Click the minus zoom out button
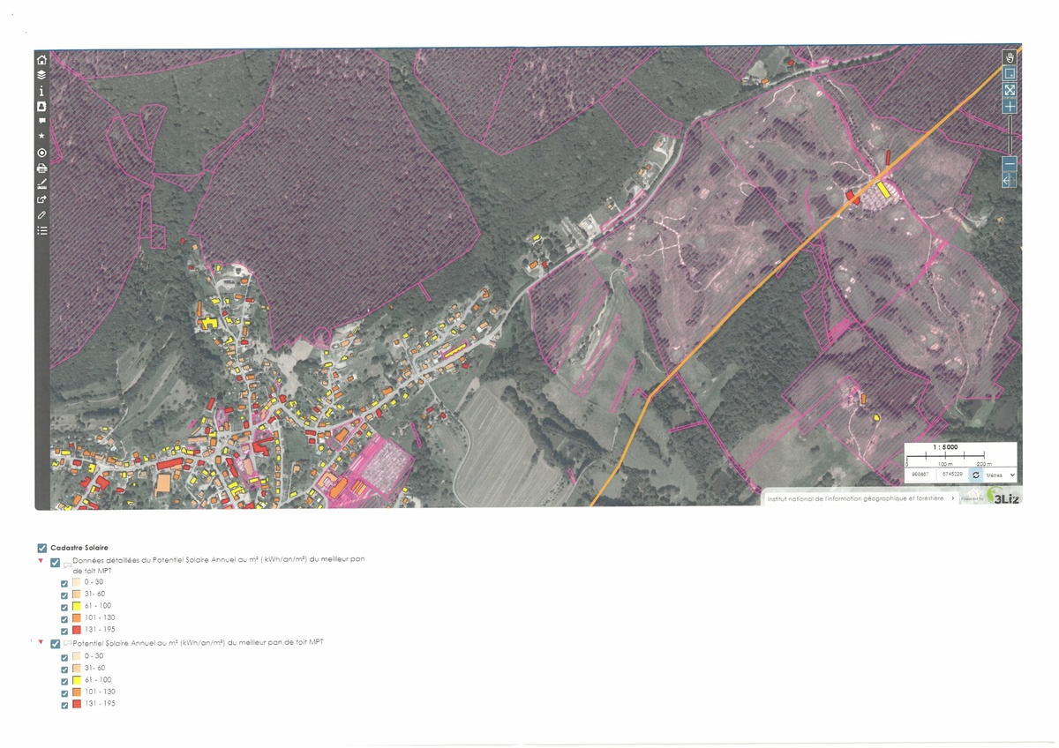Image resolution: width=1059 pixels, height=748 pixels. tap(1010, 164)
